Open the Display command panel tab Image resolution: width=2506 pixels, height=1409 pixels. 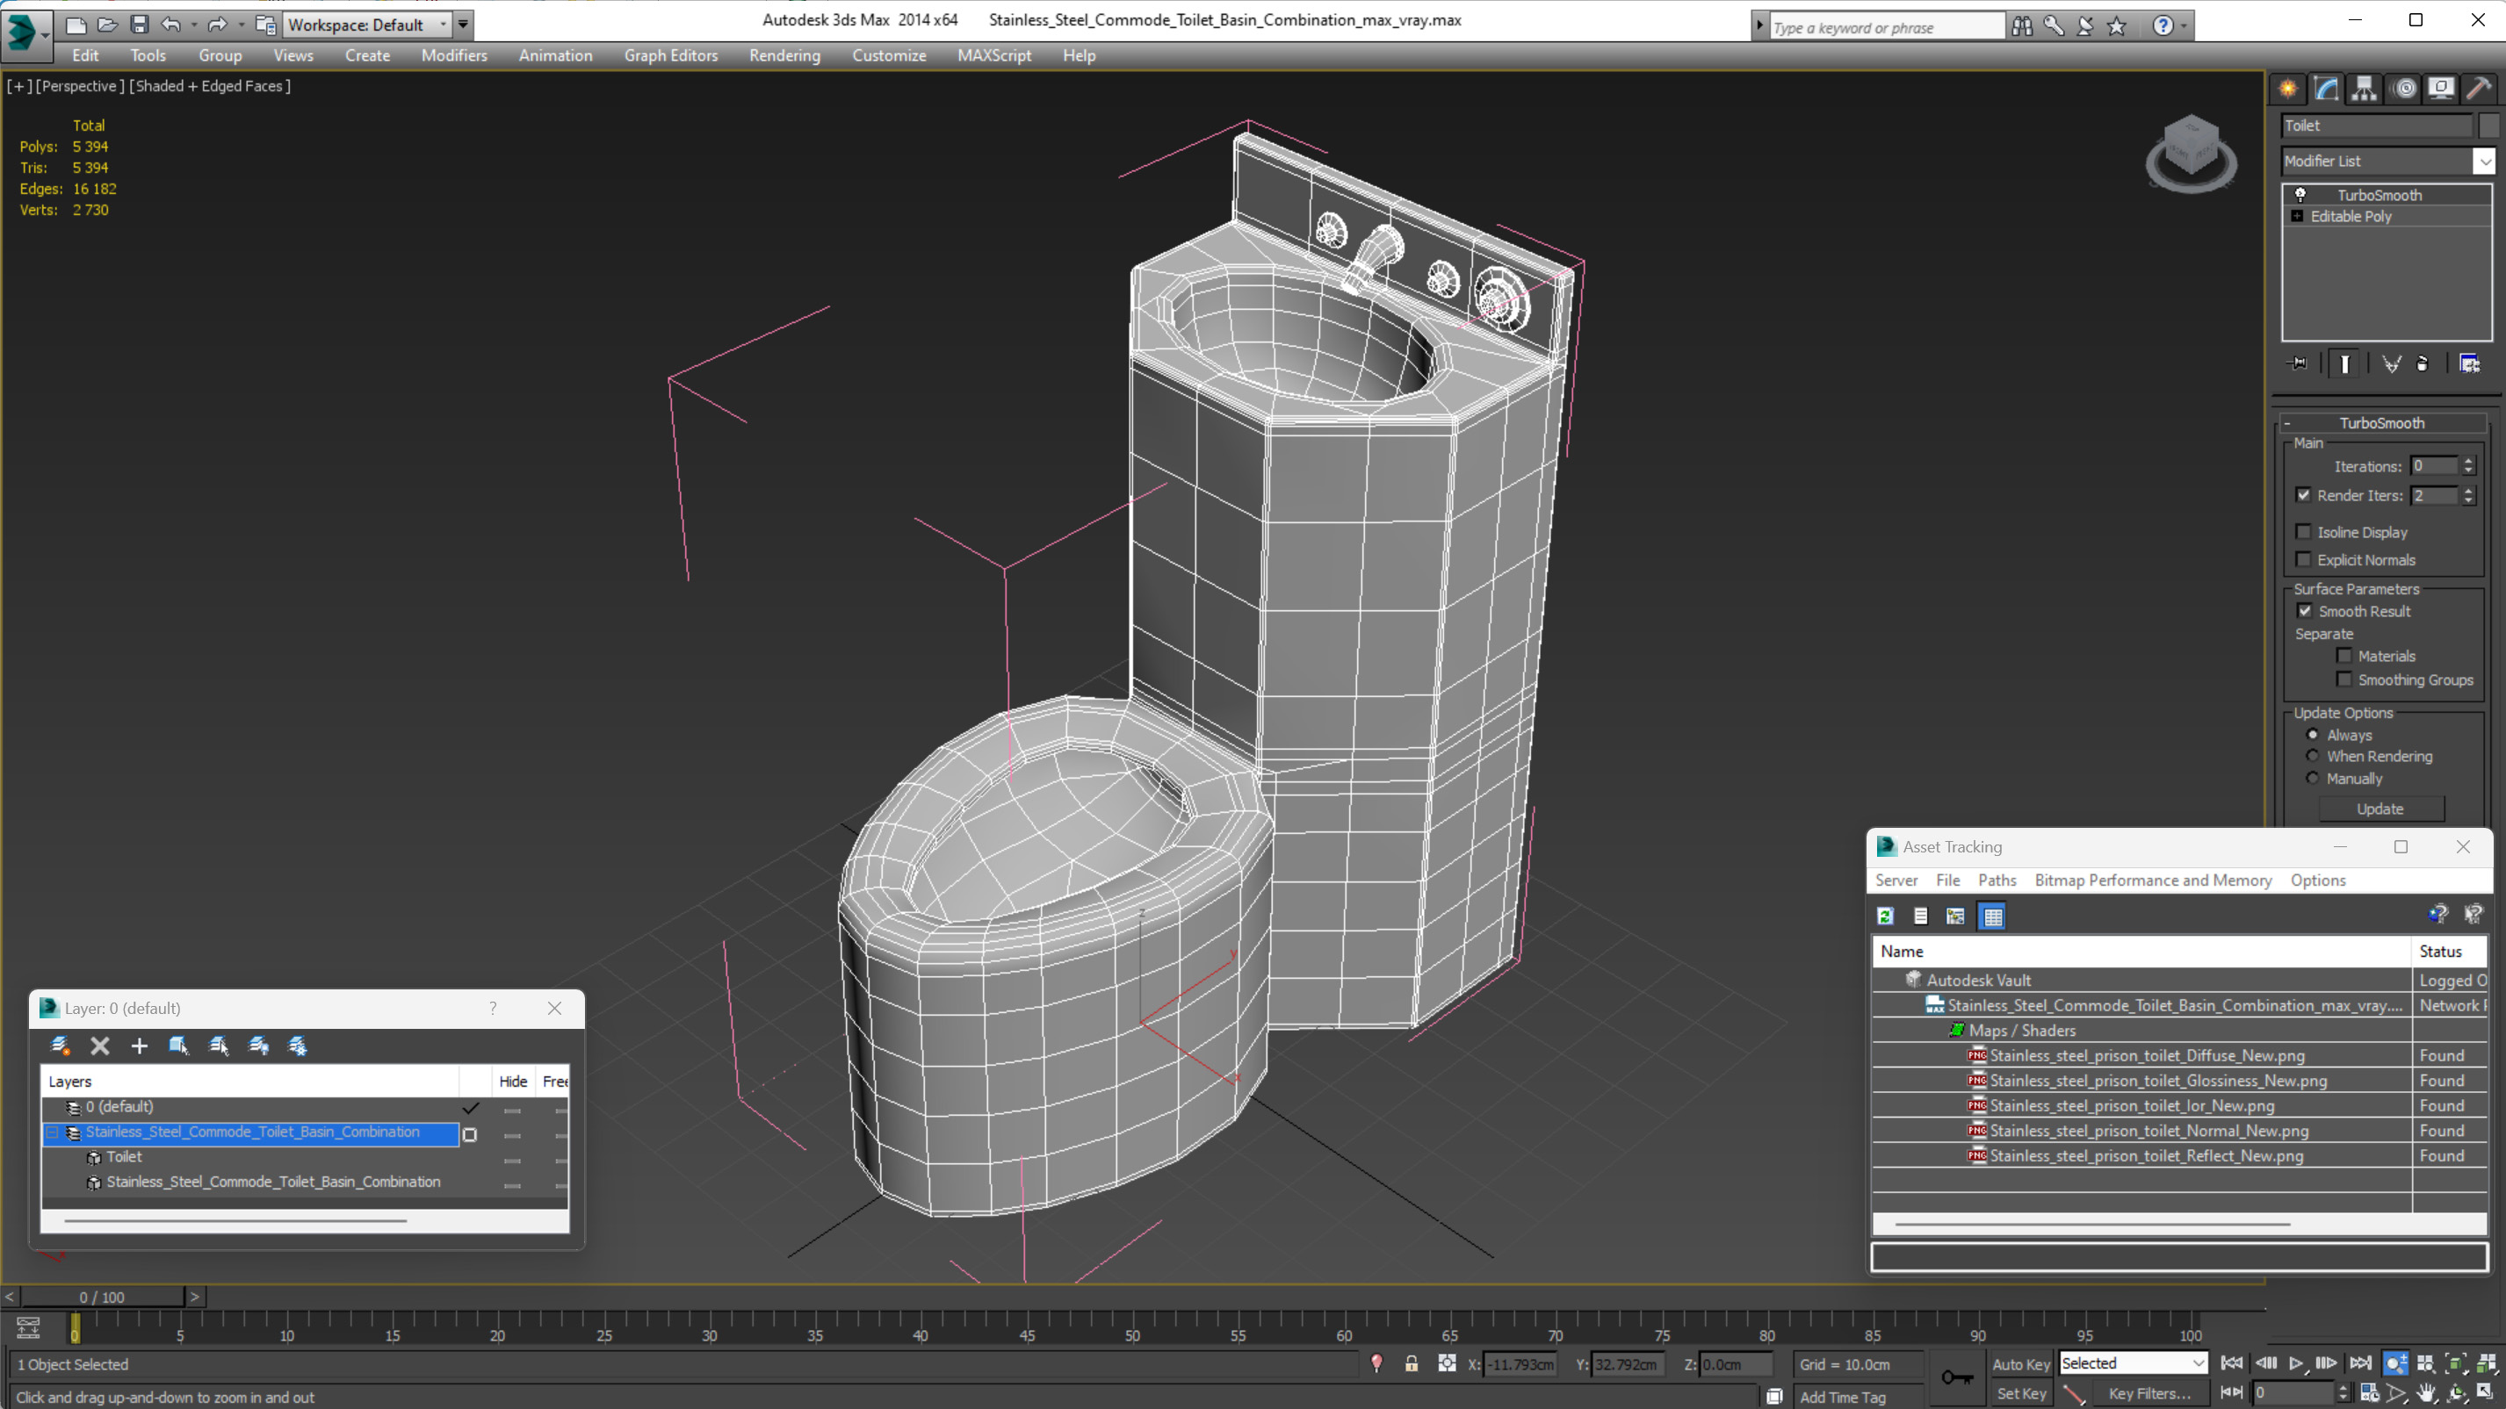2441,89
